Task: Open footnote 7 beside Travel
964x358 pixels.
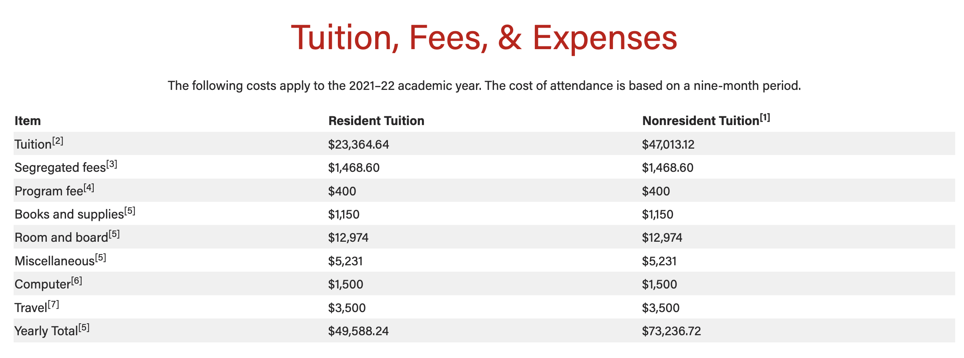Action: [x=53, y=304]
